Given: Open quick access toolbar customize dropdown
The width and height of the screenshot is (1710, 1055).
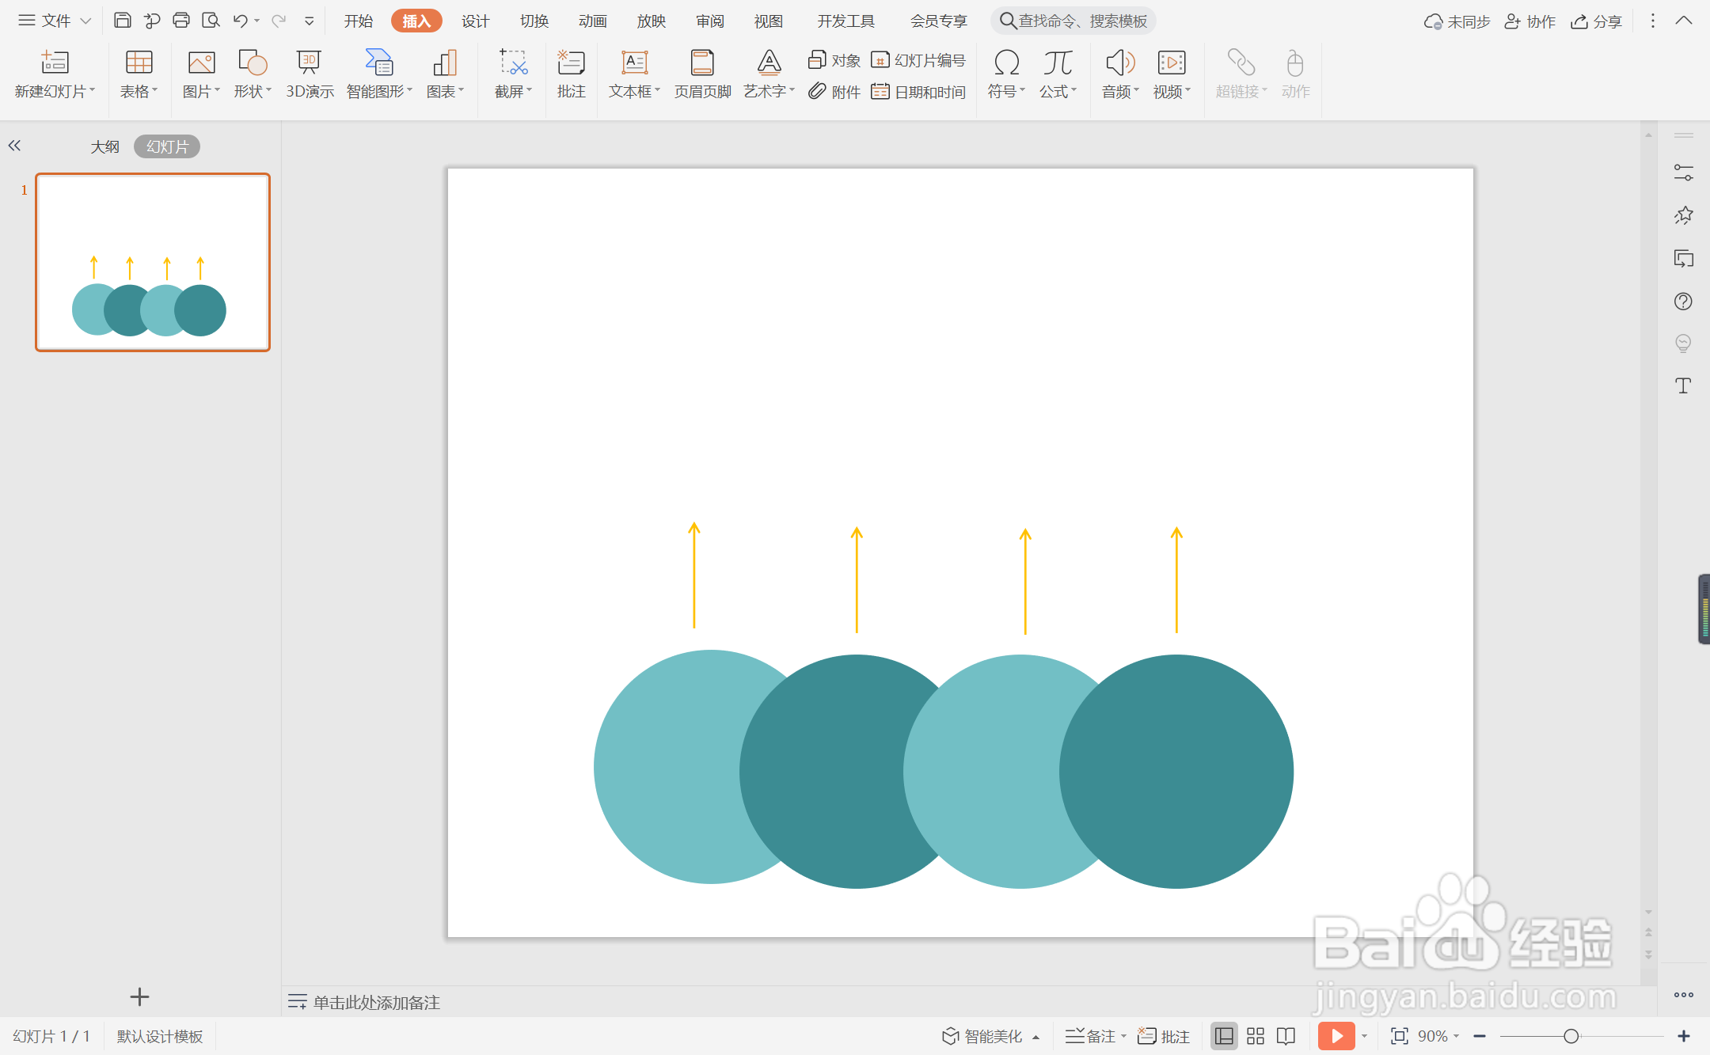Looking at the screenshot, I should pyautogui.click(x=310, y=21).
